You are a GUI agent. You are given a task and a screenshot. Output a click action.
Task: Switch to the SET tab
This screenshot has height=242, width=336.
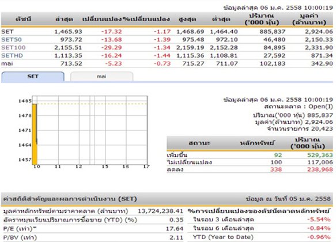(x=33, y=77)
